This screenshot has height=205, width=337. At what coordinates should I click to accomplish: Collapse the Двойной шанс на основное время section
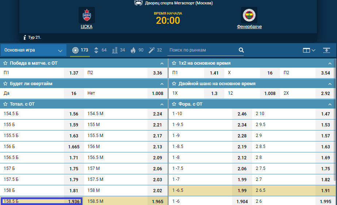pyautogui.click(x=330, y=84)
